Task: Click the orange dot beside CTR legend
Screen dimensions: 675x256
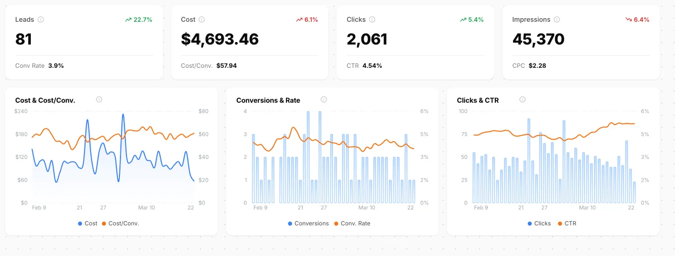Action: click(560, 224)
